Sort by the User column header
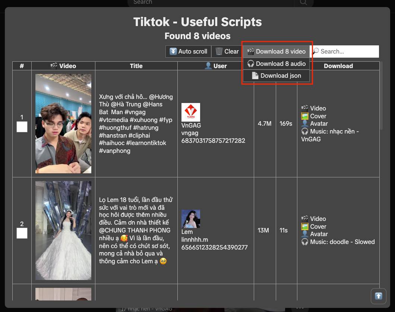This screenshot has height=312, width=395. pos(216,66)
